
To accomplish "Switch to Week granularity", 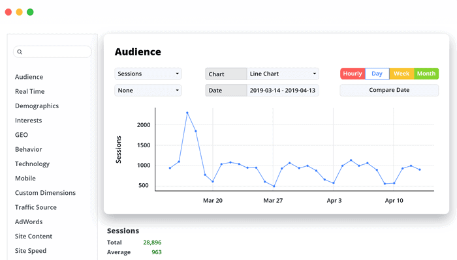I will [x=402, y=74].
